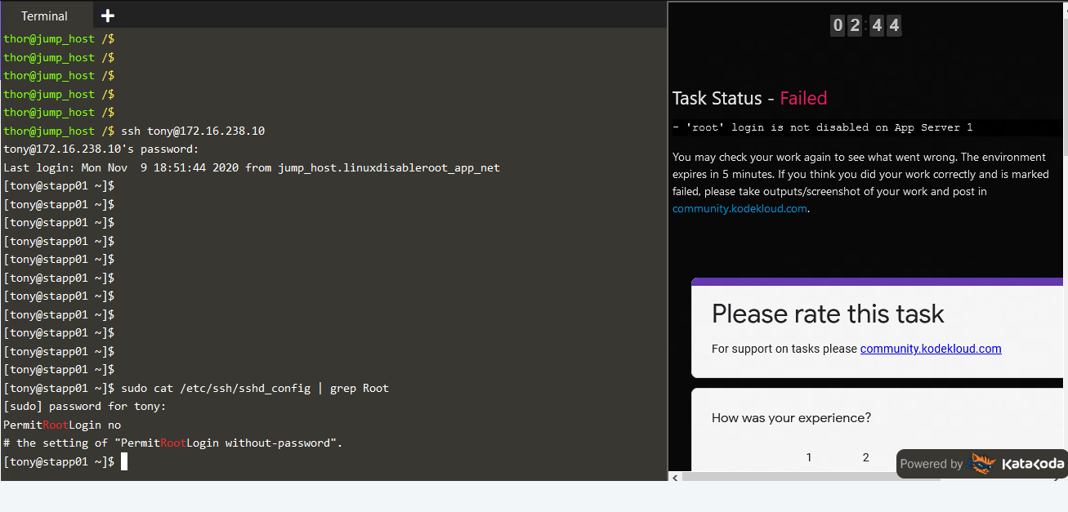
Task: Choose a score under 'How was your experience?'
Action: pos(808,457)
